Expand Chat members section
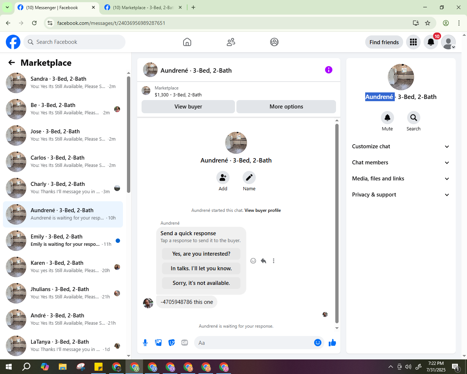The image size is (467, 374). [x=401, y=163]
